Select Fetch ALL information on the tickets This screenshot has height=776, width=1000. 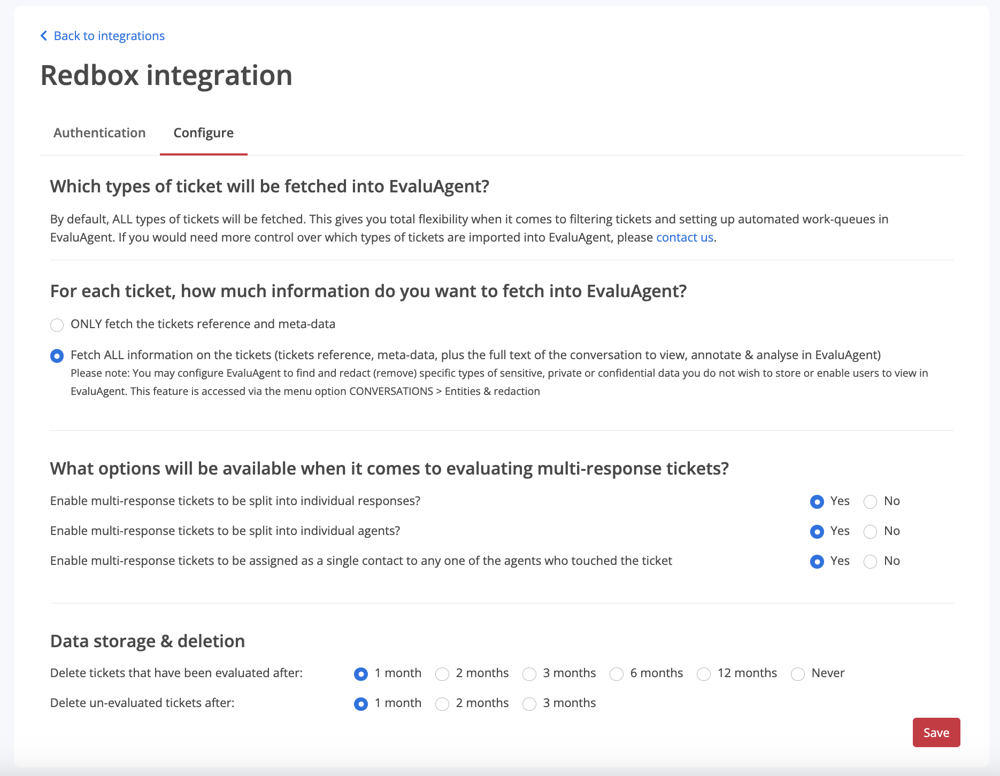pos(57,356)
